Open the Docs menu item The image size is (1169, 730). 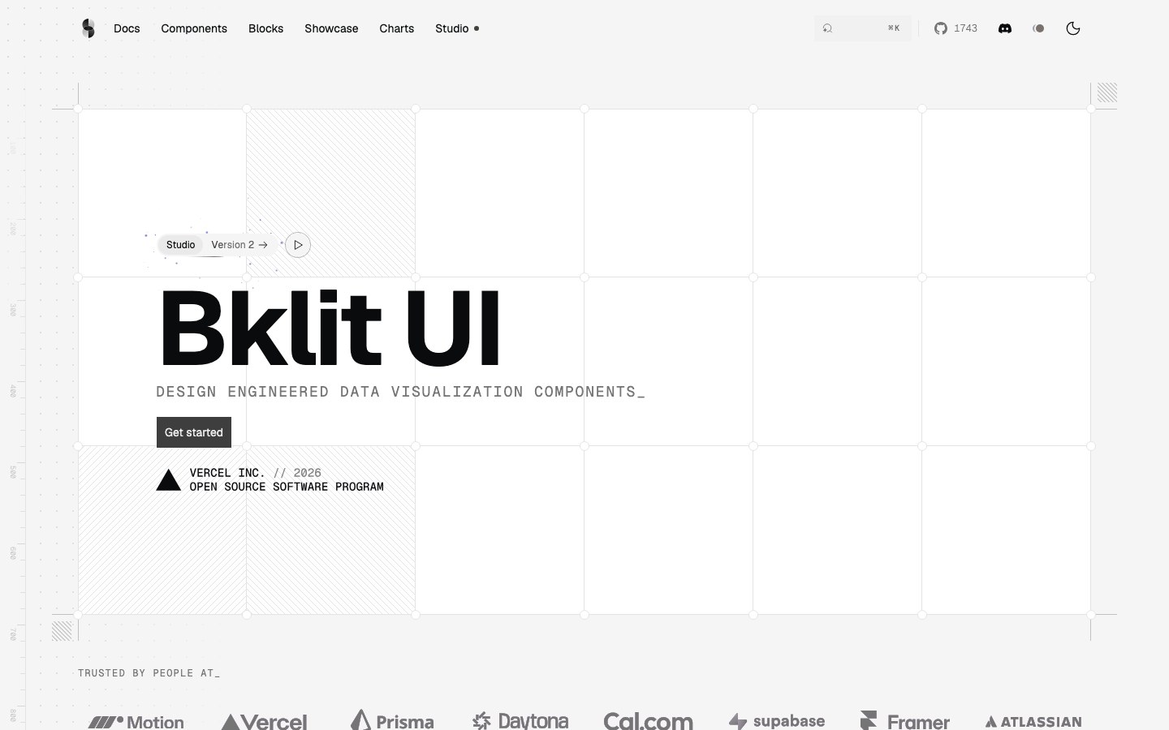coord(127,28)
